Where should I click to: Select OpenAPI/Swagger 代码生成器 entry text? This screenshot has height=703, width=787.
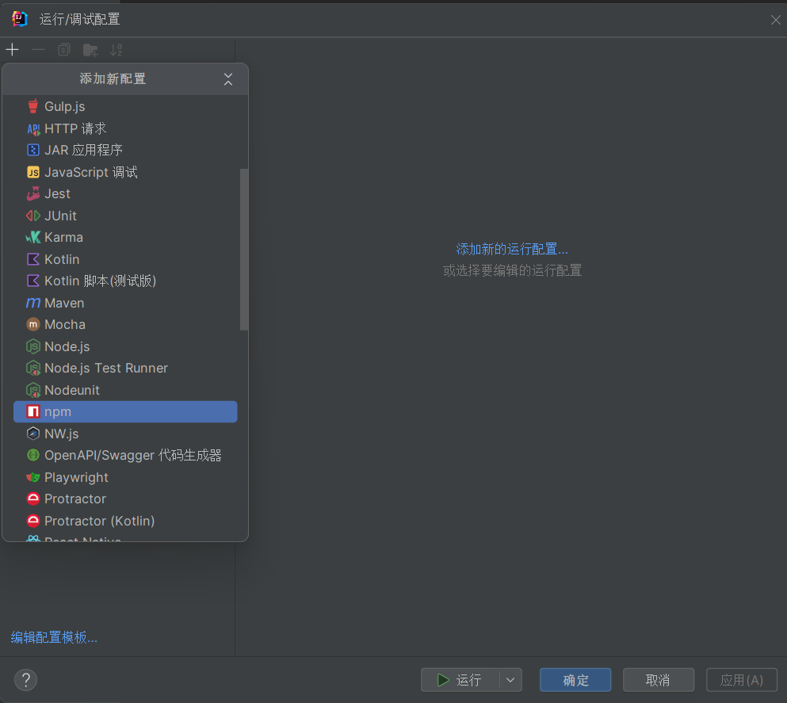pos(133,455)
